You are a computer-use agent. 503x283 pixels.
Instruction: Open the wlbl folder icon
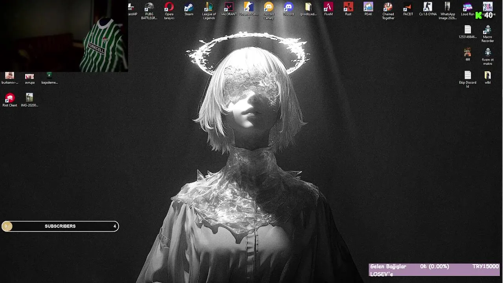click(x=488, y=77)
